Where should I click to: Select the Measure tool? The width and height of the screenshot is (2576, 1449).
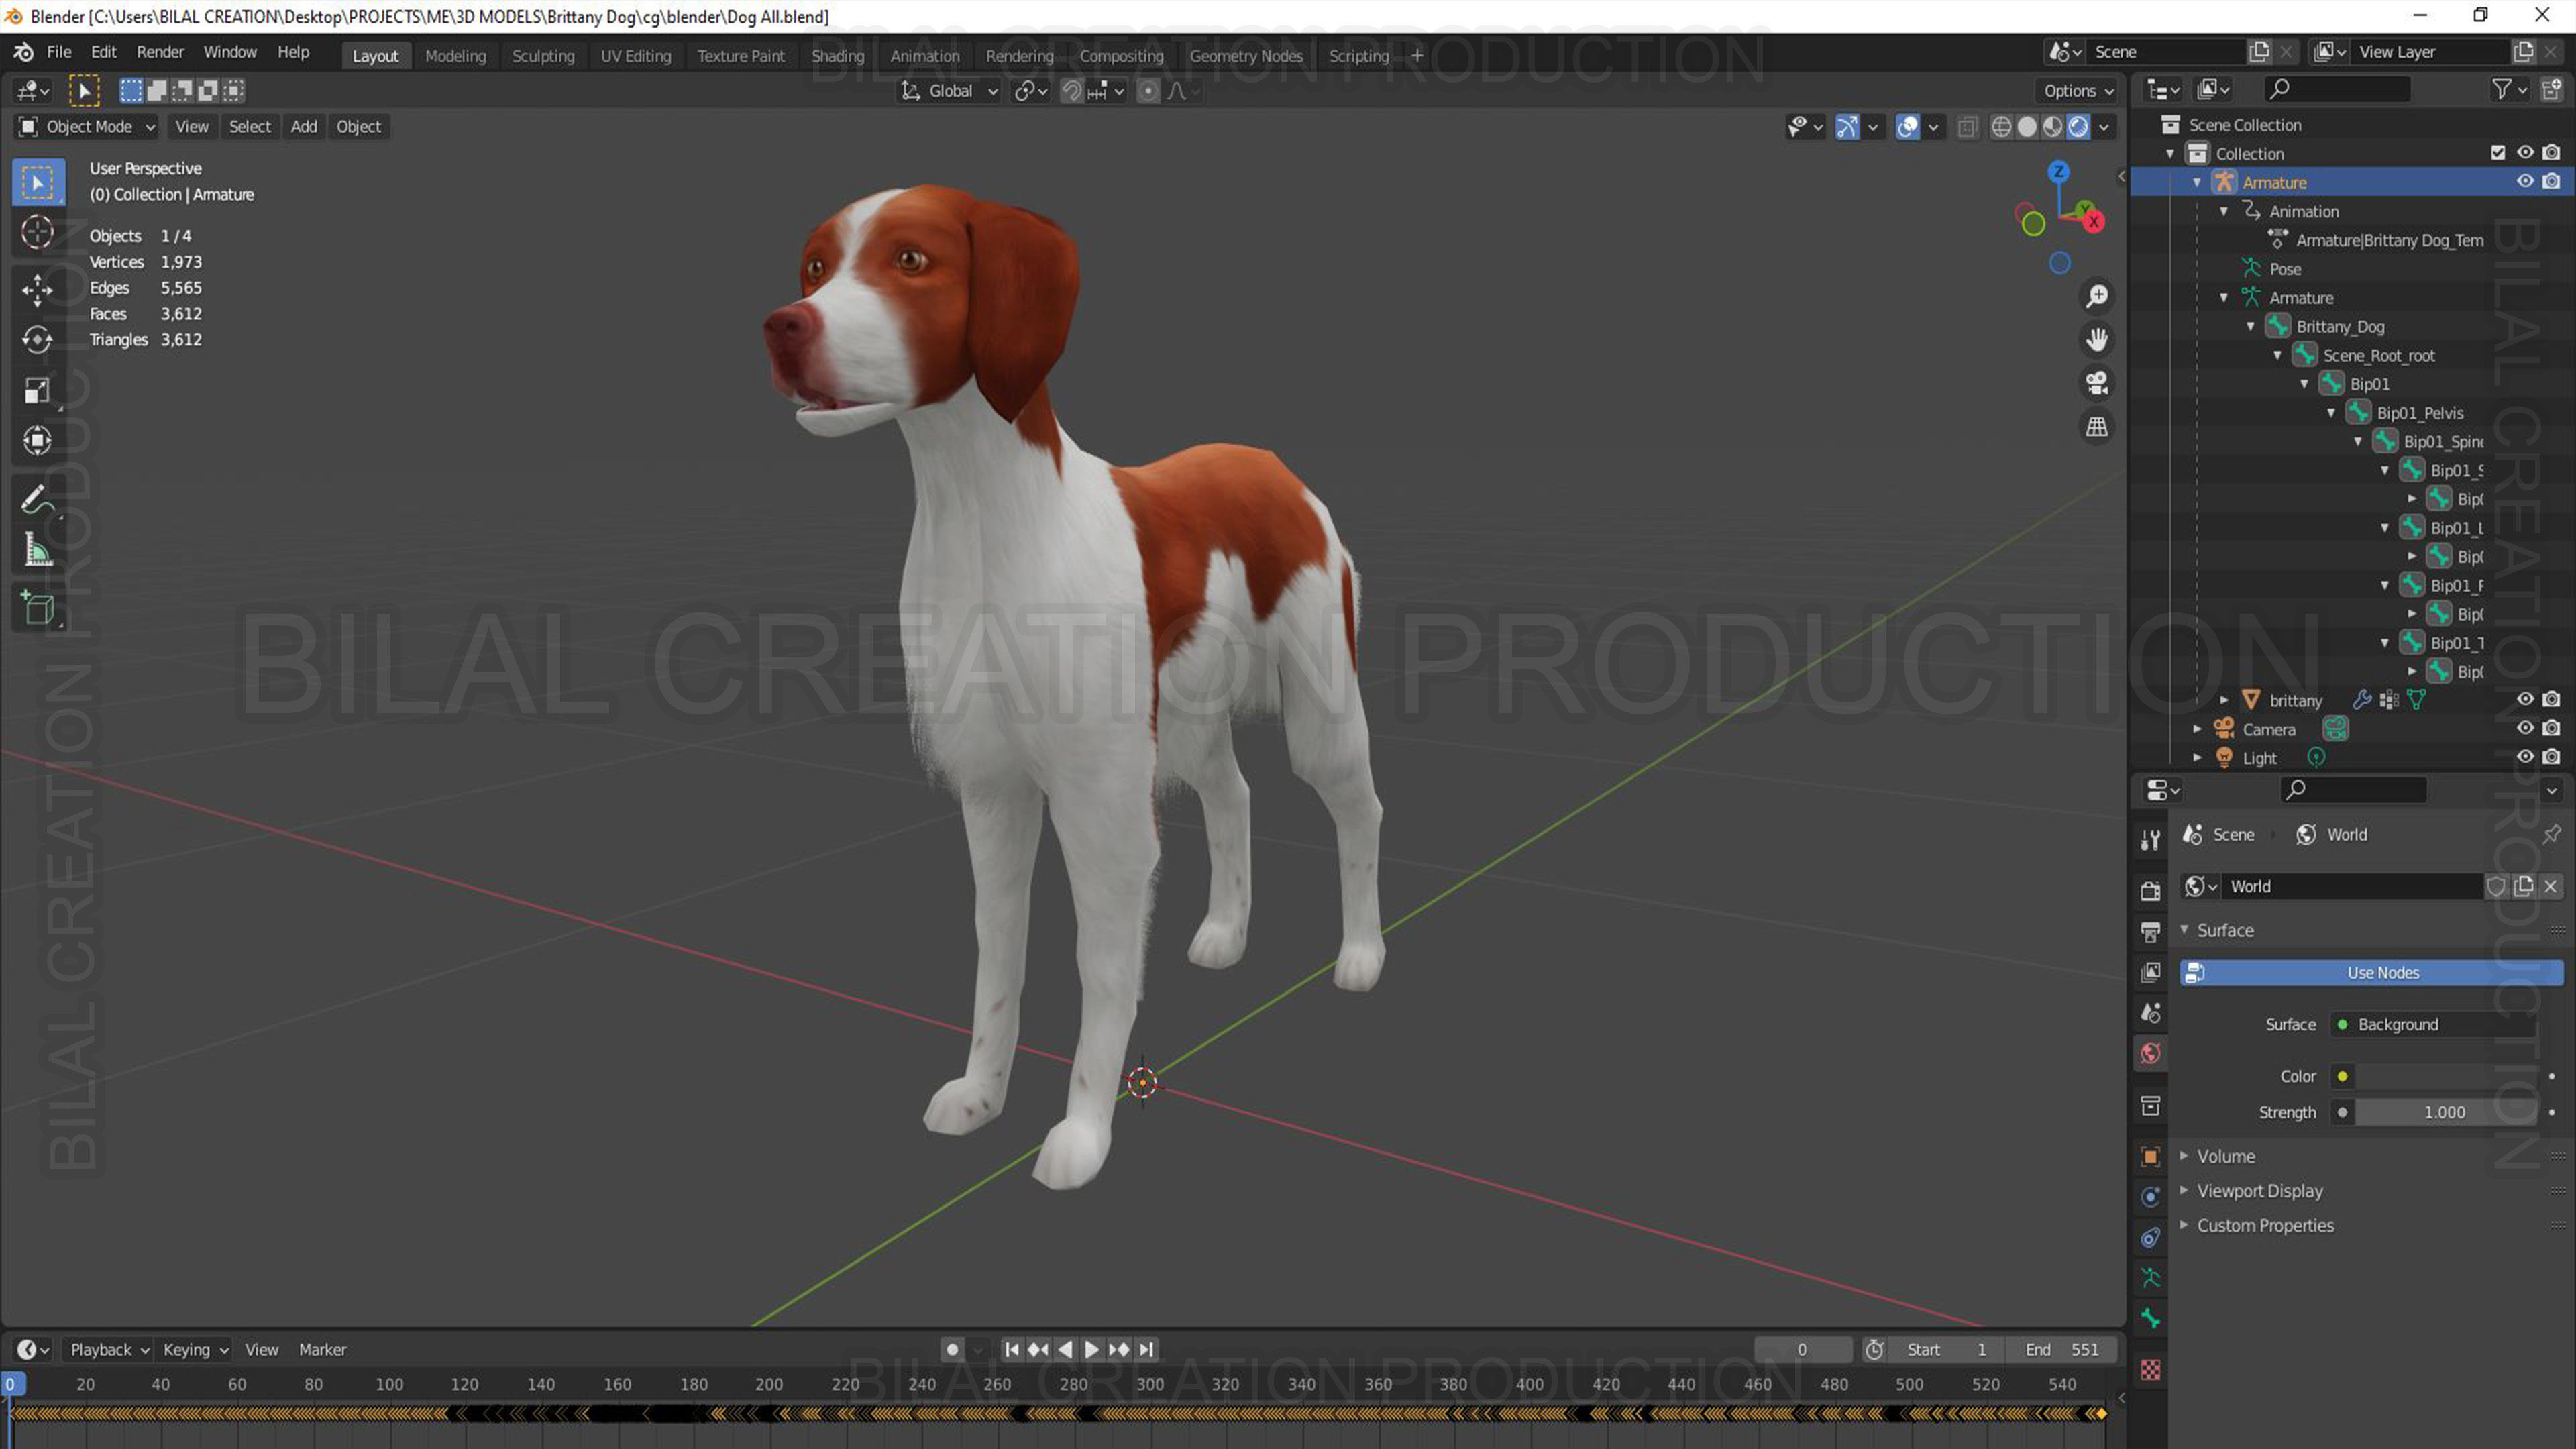pos(38,549)
